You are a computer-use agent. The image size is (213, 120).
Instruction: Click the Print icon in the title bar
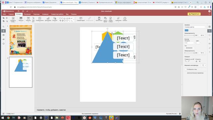point(23,11)
